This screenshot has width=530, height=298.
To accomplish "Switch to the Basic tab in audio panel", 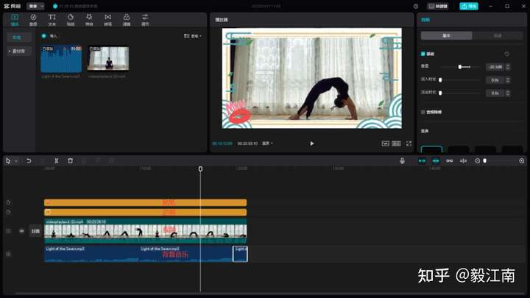I will pyautogui.click(x=446, y=36).
